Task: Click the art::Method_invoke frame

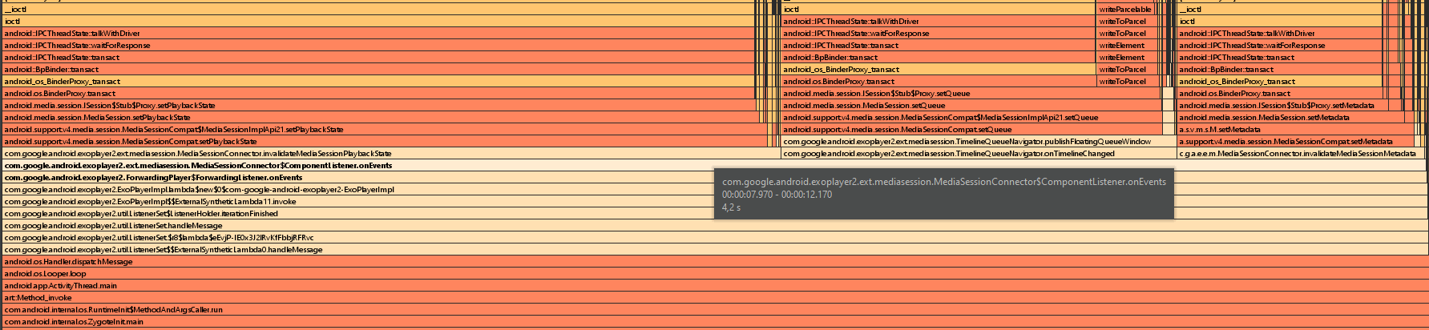Action: point(714,298)
